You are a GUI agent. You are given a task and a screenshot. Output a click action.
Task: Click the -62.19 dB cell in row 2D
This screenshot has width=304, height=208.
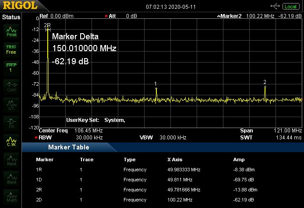[x=244, y=200]
